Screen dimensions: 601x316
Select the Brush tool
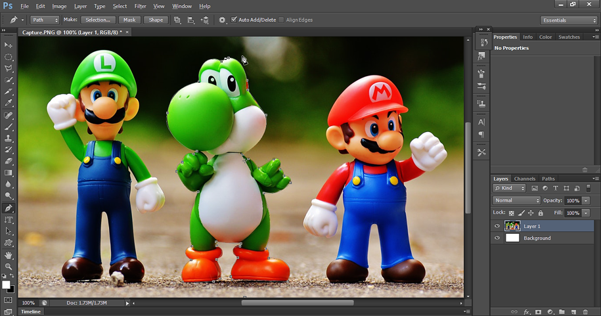[8, 127]
